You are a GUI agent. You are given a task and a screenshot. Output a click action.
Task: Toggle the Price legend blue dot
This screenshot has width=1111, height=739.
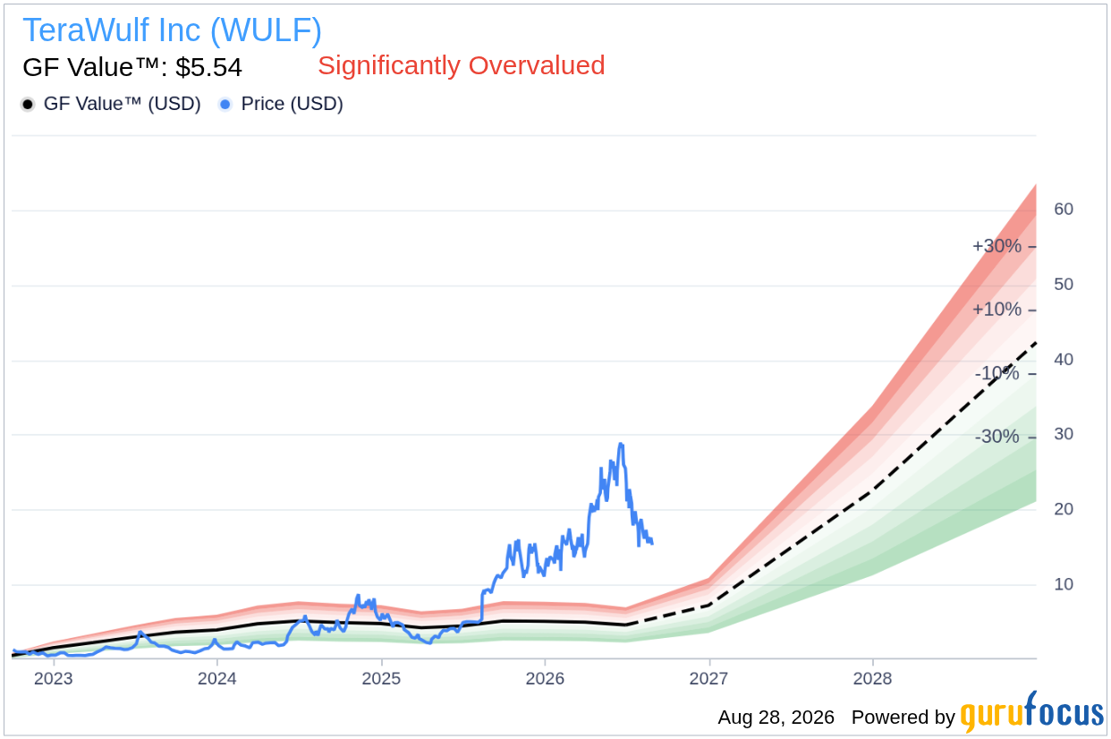tap(225, 105)
